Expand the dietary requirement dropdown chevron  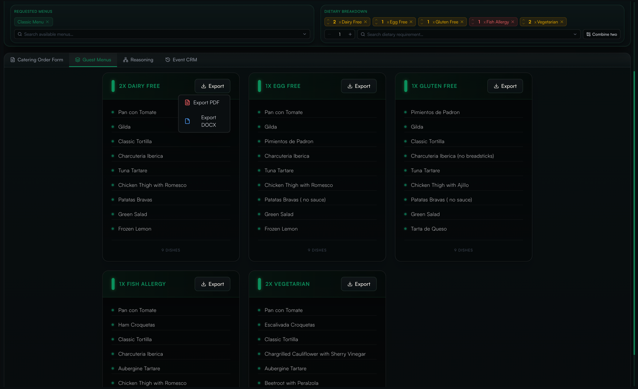click(x=575, y=34)
